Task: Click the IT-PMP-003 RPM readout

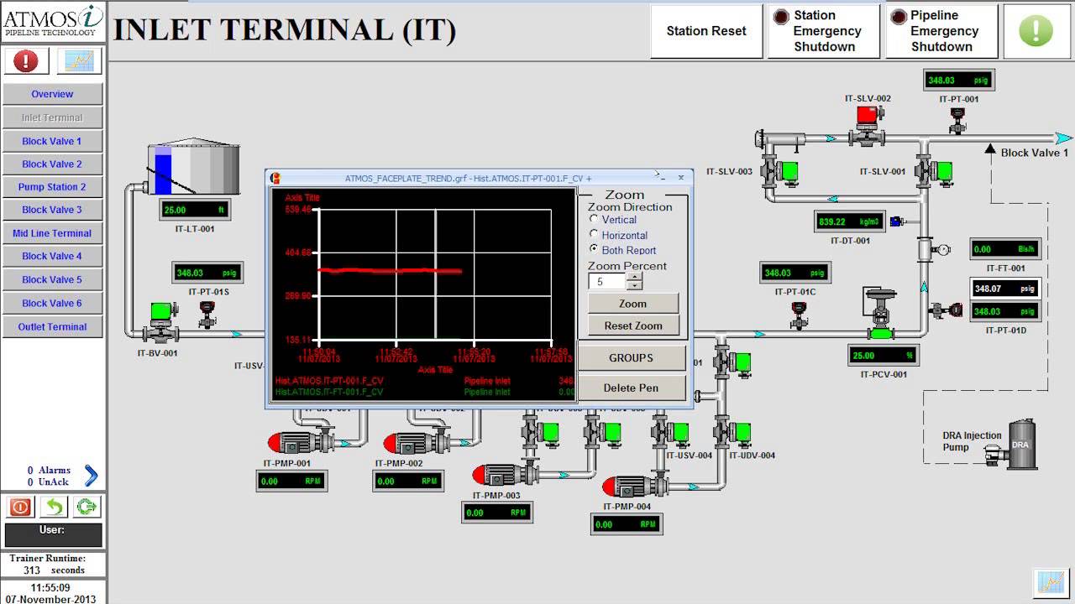Action: click(497, 512)
